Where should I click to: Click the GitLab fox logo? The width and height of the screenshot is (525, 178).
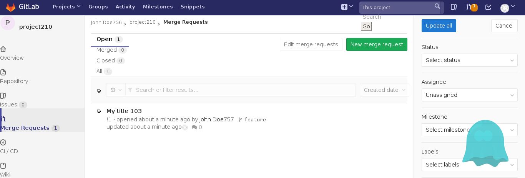(10, 7)
